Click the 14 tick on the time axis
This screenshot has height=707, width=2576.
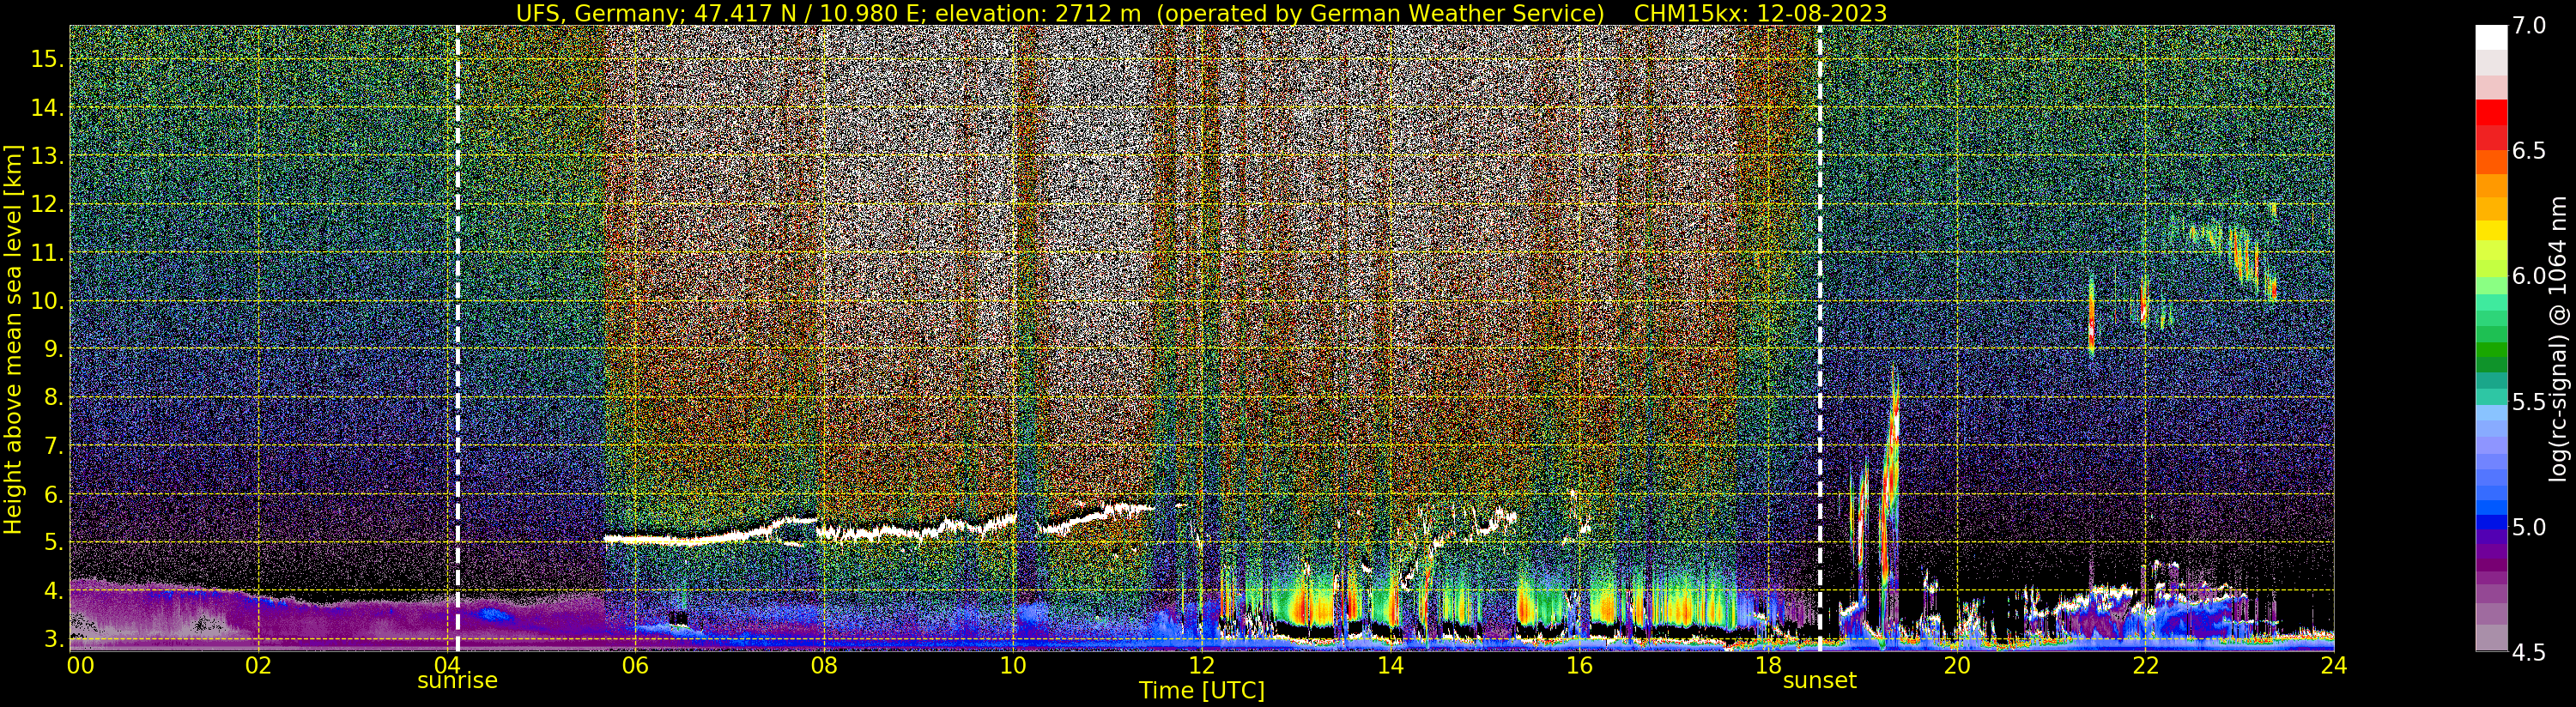[1390, 666]
